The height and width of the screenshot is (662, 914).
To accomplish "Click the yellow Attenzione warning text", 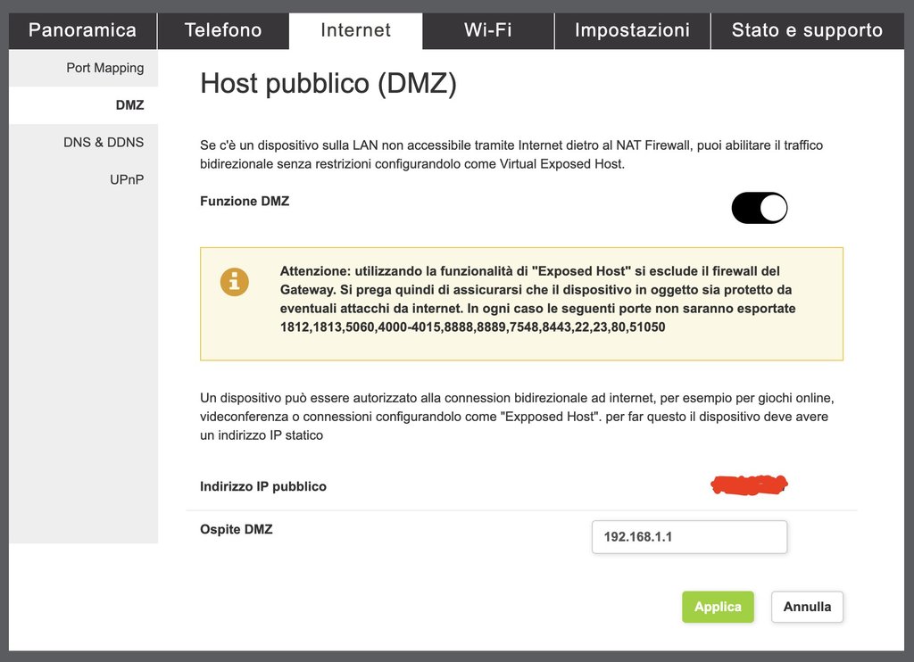I will (x=537, y=299).
